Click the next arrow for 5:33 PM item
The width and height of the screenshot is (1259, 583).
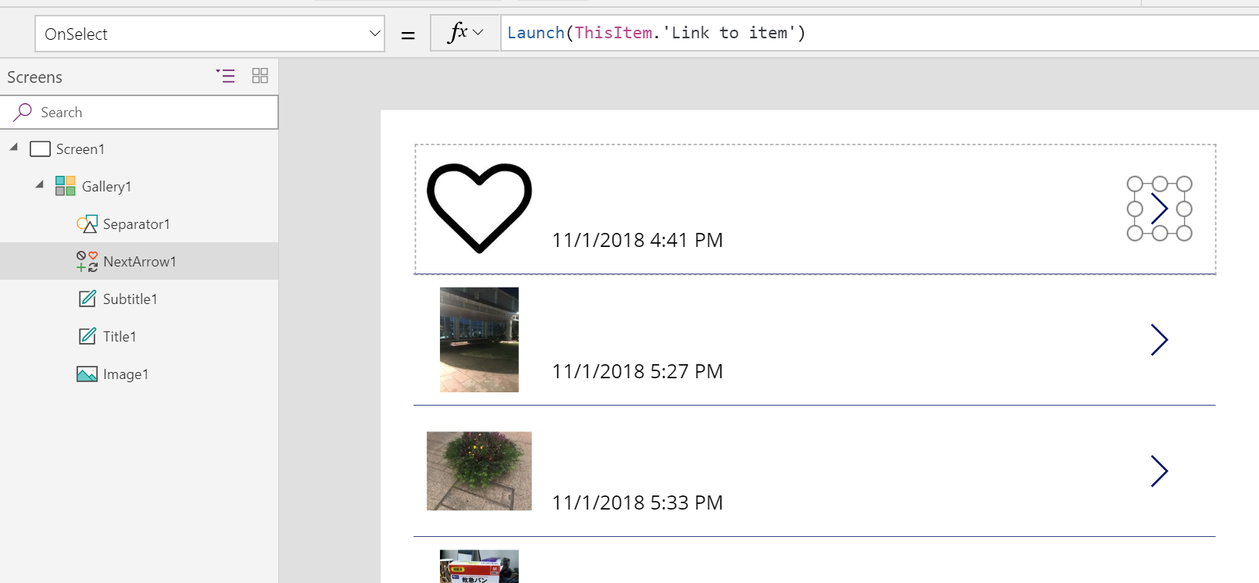tap(1160, 471)
